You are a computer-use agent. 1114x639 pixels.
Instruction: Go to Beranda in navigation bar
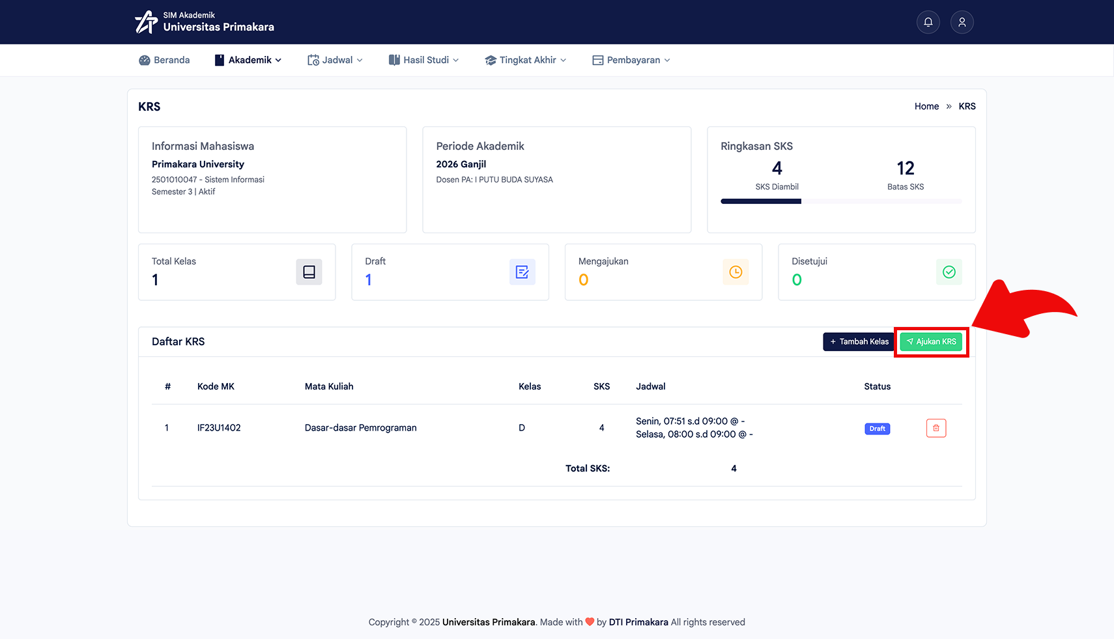[164, 60]
